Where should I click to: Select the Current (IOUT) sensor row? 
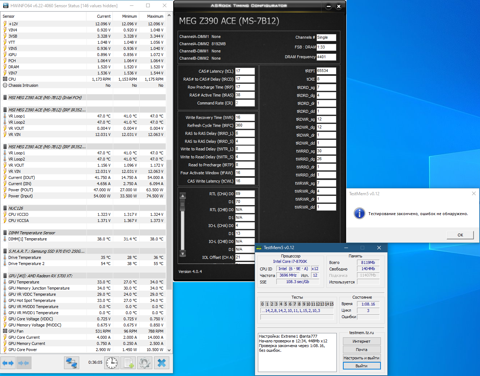[x=83, y=178]
